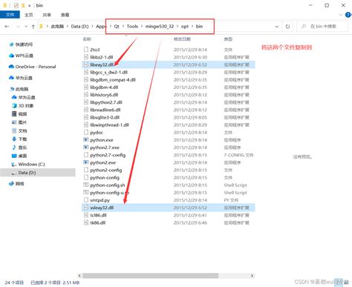Open address bar history dropdown
Viewport: 352px width, 287px height.
coord(277,27)
